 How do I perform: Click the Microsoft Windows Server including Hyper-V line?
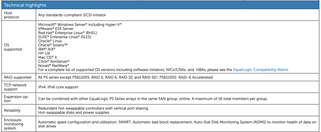click(80, 24)
